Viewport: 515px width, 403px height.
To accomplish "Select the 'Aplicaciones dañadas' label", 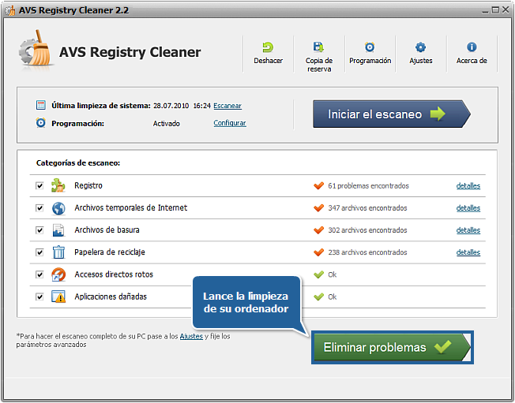I will click(x=111, y=297).
